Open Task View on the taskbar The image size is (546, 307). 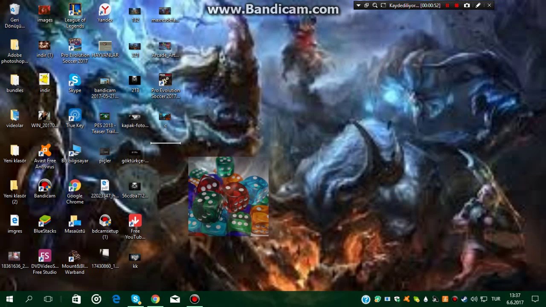coord(48,299)
